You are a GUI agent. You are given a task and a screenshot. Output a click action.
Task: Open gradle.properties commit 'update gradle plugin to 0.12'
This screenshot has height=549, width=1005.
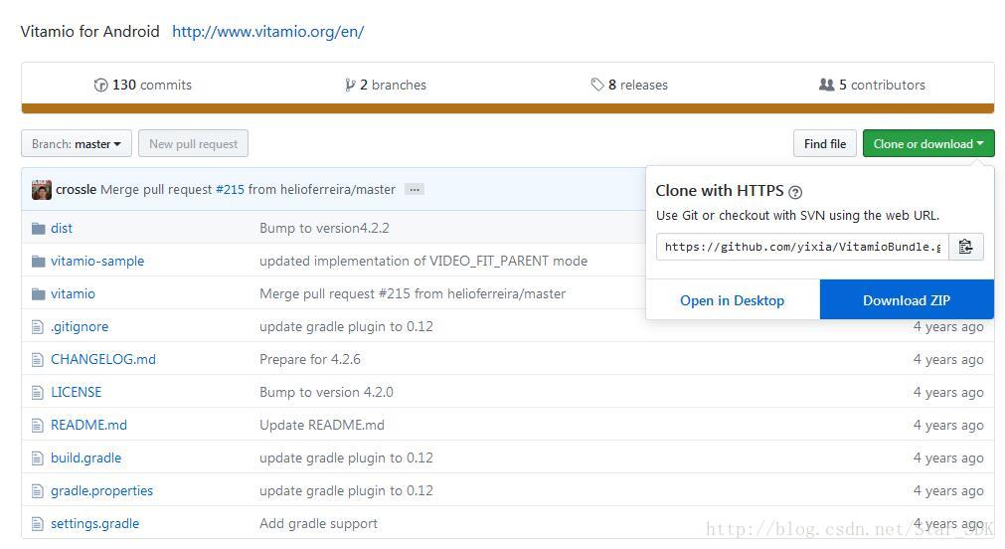pos(346,490)
